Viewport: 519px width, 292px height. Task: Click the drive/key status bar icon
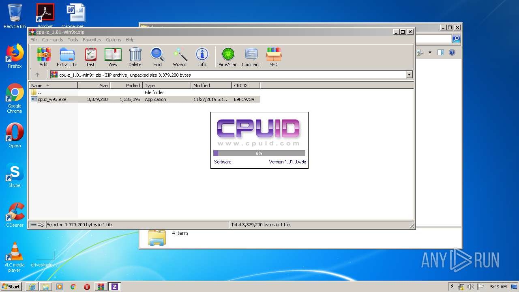[37, 225]
